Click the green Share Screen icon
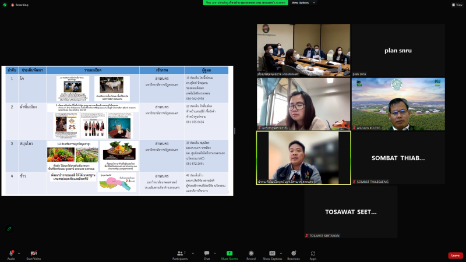Screen dimensions: 466x262 click(x=229, y=254)
